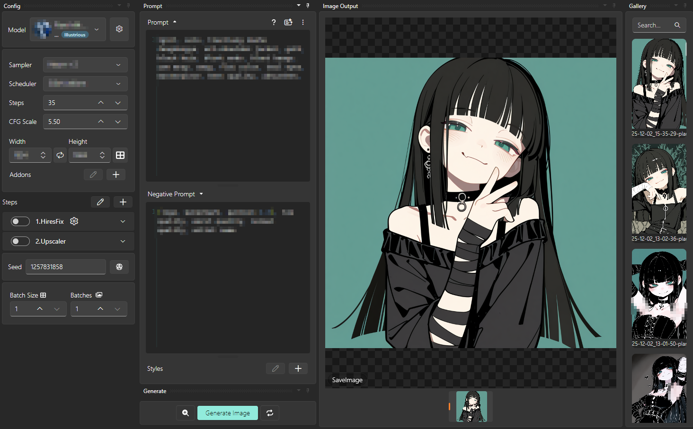Open the Scheduler dropdown
This screenshot has width=693, height=429.
[85, 84]
